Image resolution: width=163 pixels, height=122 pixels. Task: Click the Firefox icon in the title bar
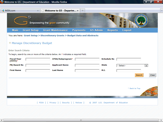tap(2, 2)
